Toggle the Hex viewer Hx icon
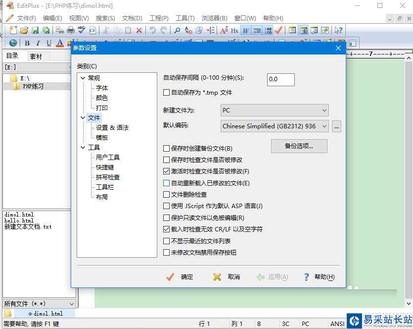Screen dimensions: 413x329 click(x=234, y=30)
